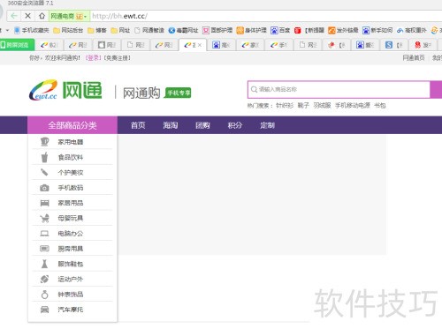442x336 pixels.
Task: Switch to the red Sogou icon tab
Action: (x=422, y=45)
